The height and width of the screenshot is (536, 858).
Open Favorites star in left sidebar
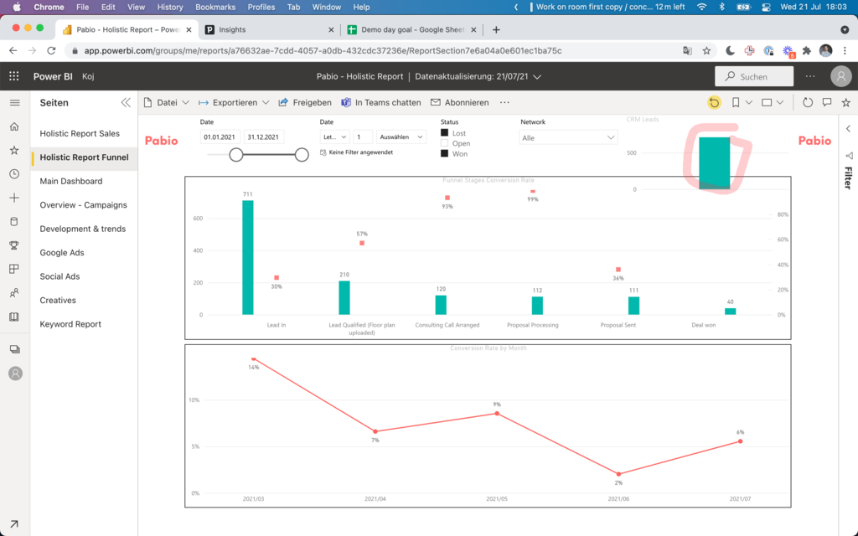pos(14,150)
